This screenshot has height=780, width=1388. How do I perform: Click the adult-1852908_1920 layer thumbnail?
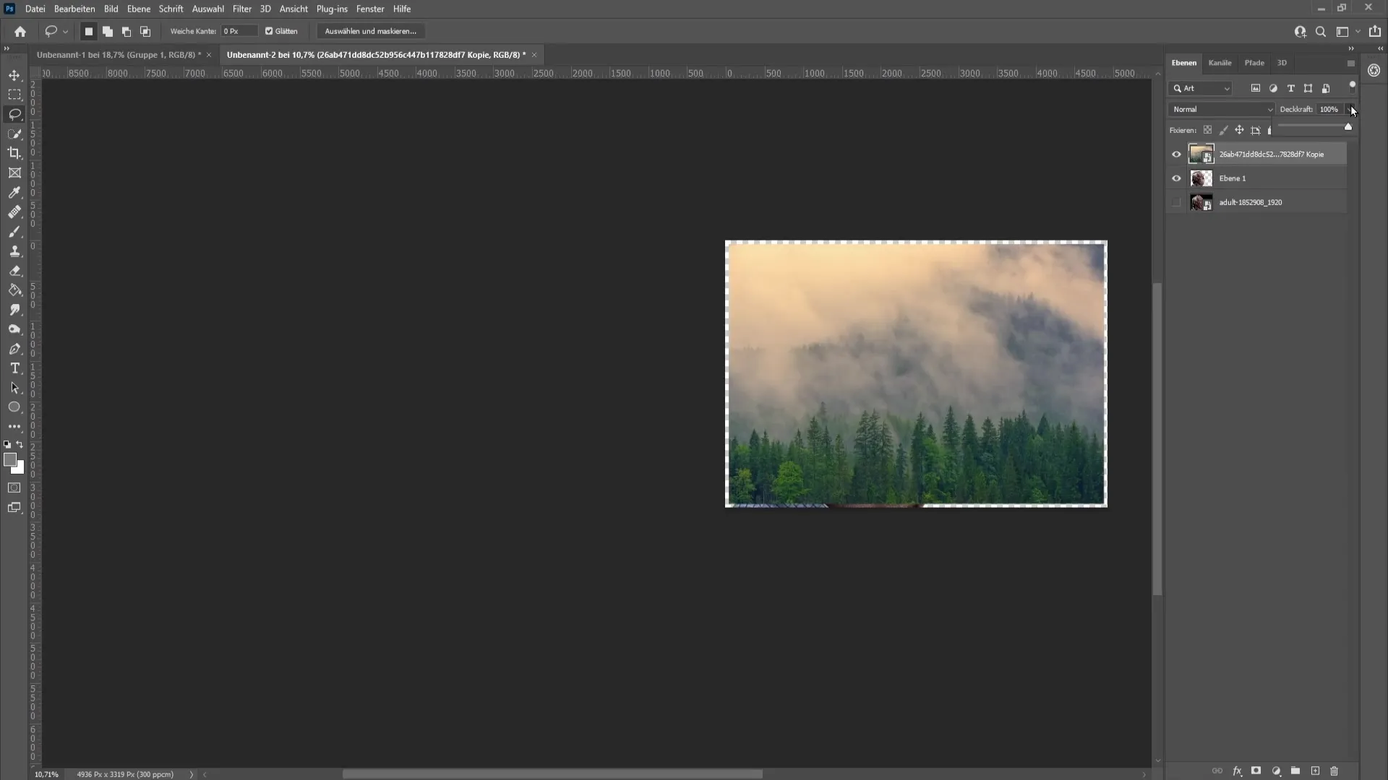pos(1201,202)
